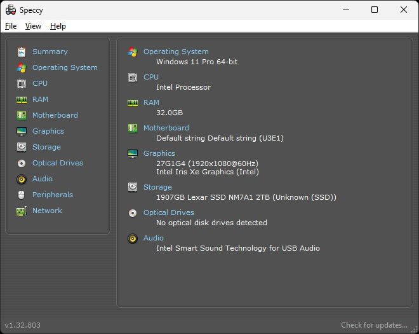Click the 32.0GB RAM value

coord(170,113)
